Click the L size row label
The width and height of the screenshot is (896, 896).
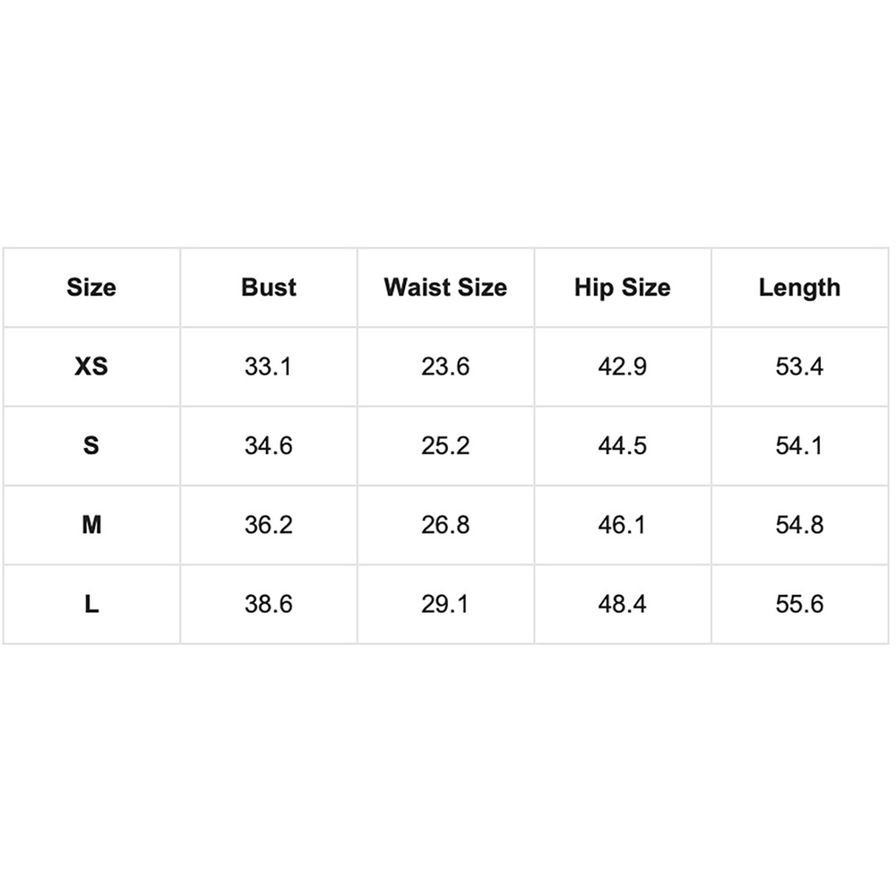click(91, 604)
